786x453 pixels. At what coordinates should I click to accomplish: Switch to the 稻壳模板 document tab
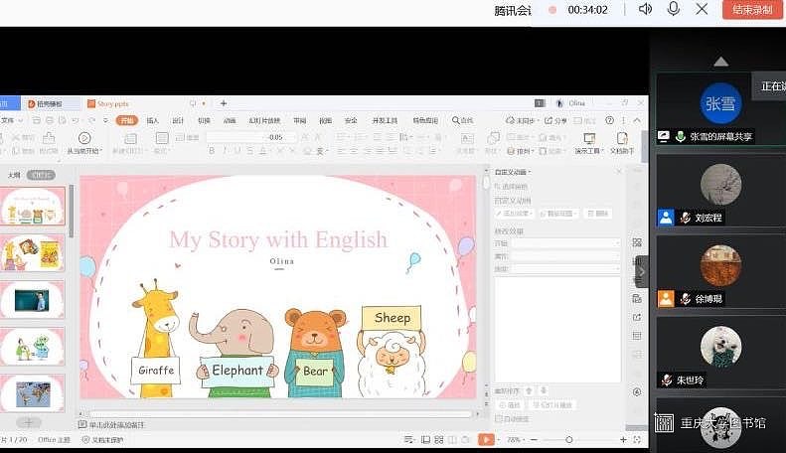(x=50, y=103)
